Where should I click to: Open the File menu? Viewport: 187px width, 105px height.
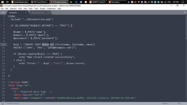pyautogui.click(x=2, y=8)
